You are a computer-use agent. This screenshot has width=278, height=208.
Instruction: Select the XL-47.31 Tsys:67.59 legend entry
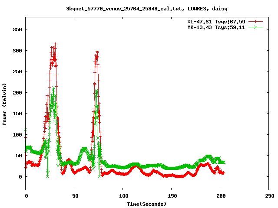point(216,22)
